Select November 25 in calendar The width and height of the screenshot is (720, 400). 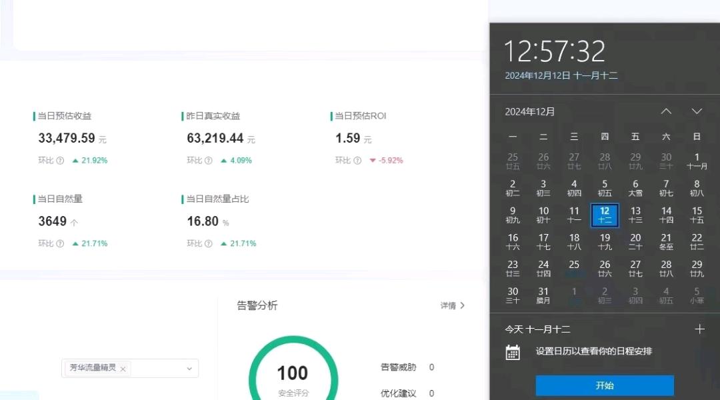click(513, 161)
